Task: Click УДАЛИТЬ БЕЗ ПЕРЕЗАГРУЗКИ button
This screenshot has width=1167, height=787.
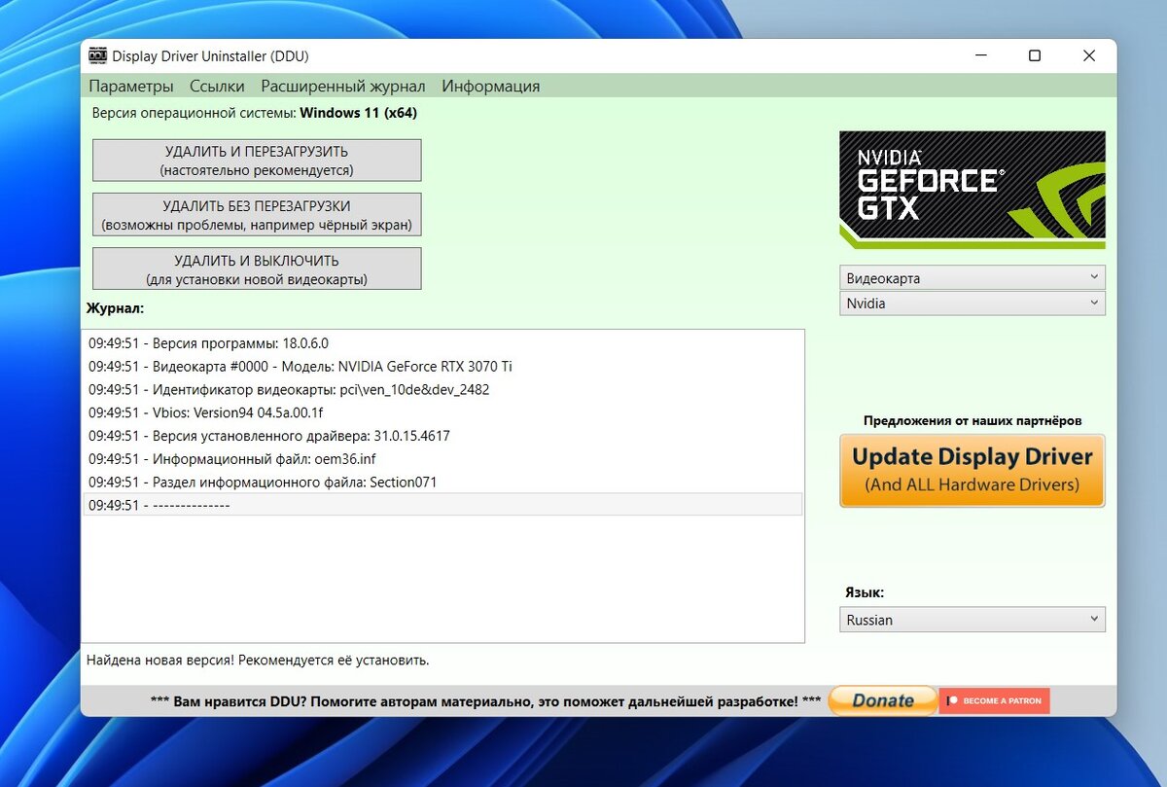Action: [256, 213]
